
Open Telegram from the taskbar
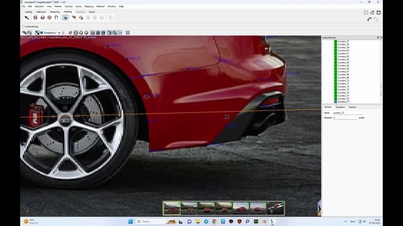click(x=206, y=222)
